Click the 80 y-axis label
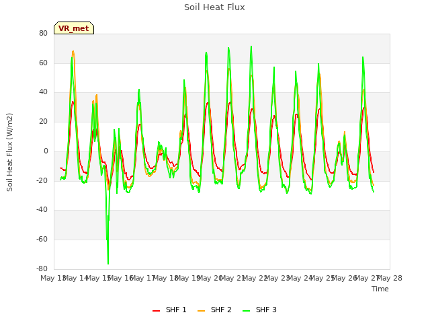 [43, 34]
